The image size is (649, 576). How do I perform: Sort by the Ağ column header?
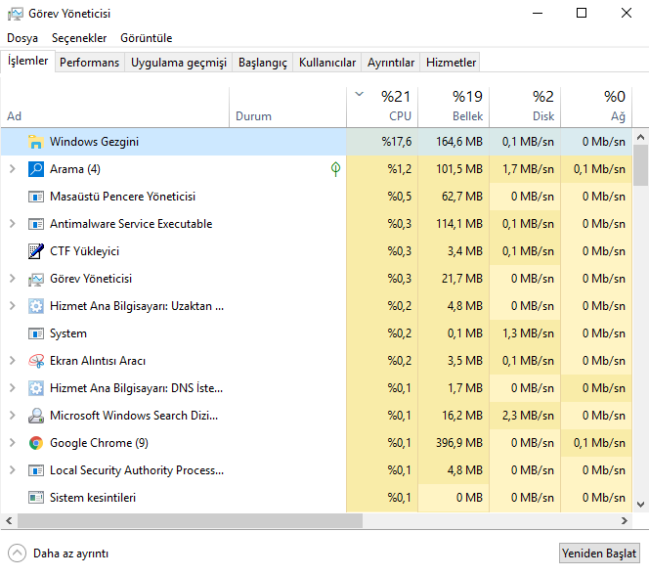pos(596,107)
